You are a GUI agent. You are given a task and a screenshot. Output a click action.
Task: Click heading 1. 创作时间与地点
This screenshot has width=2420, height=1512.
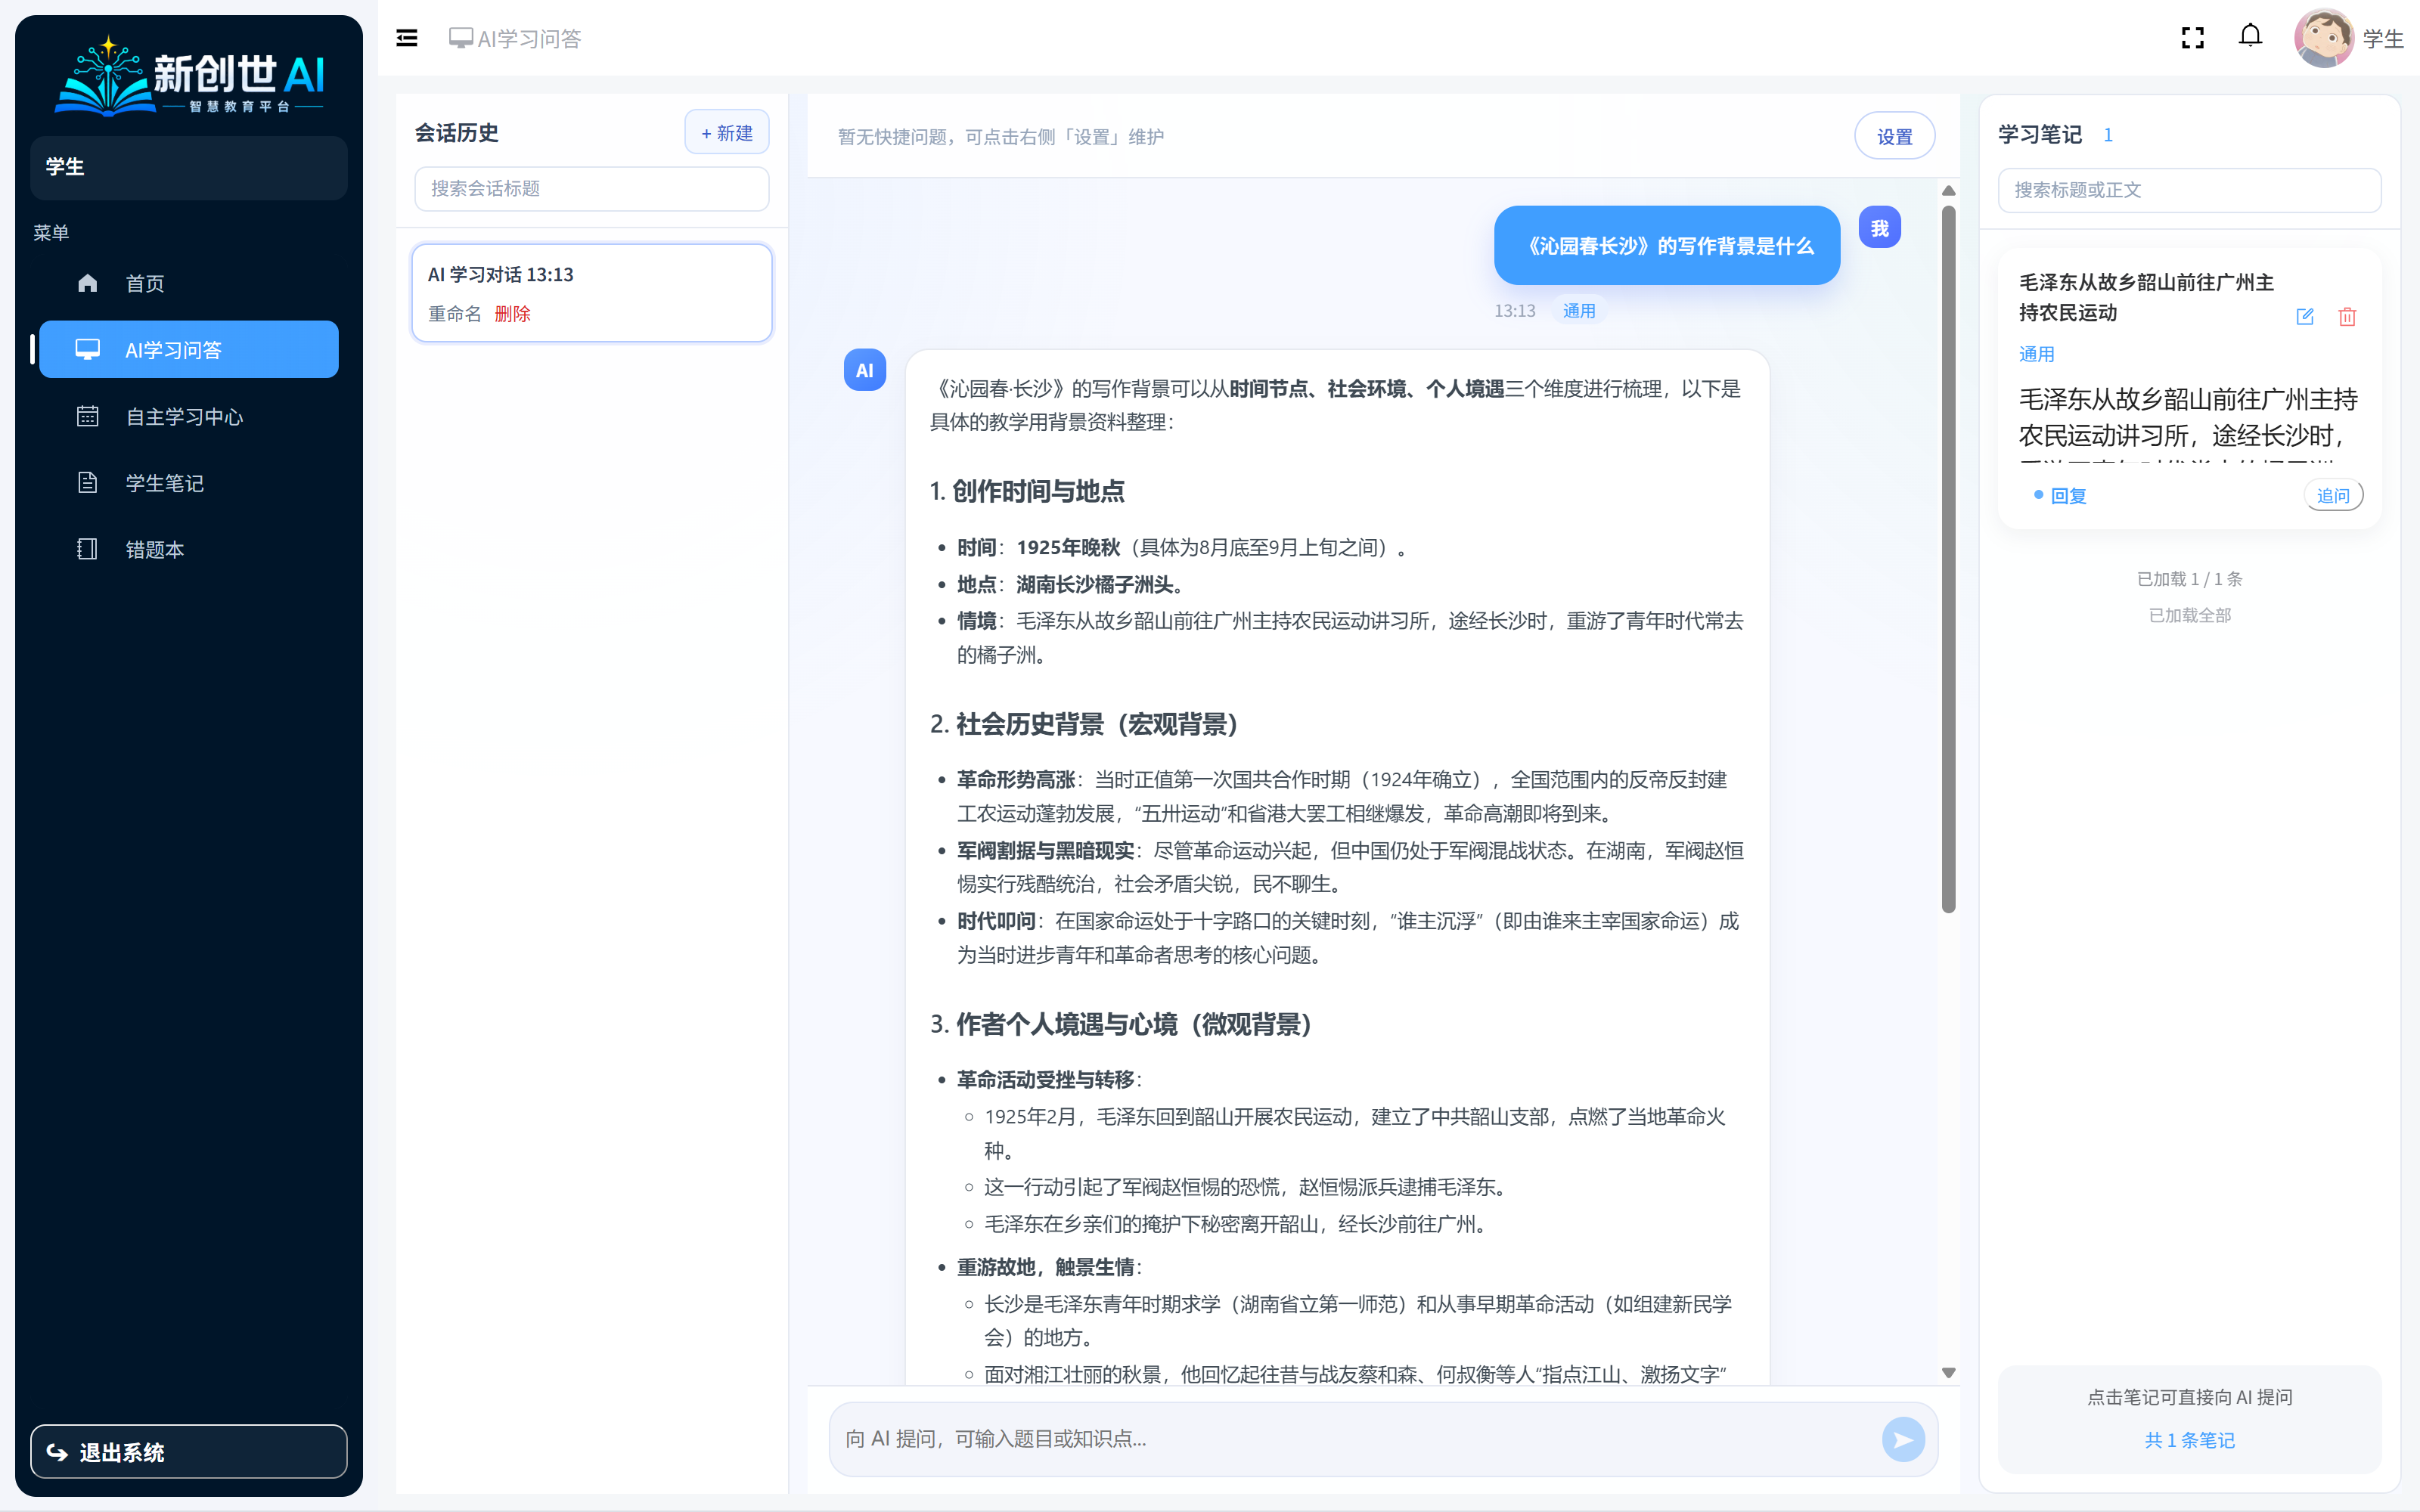coord(1027,491)
